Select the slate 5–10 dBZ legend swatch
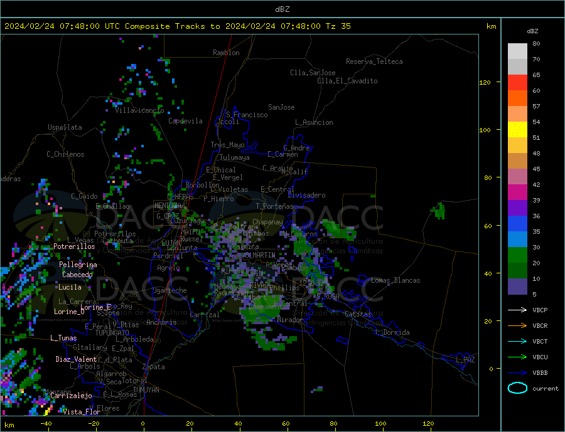 tap(517, 286)
